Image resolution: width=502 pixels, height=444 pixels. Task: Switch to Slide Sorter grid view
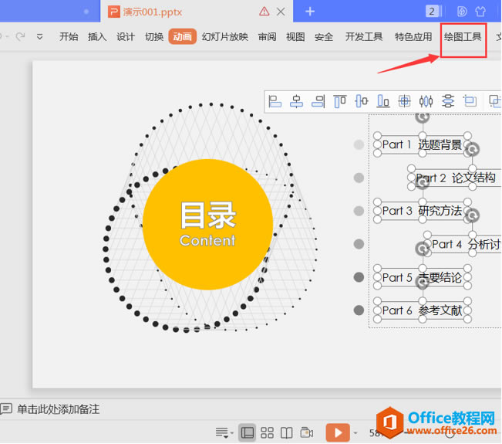(x=267, y=432)
